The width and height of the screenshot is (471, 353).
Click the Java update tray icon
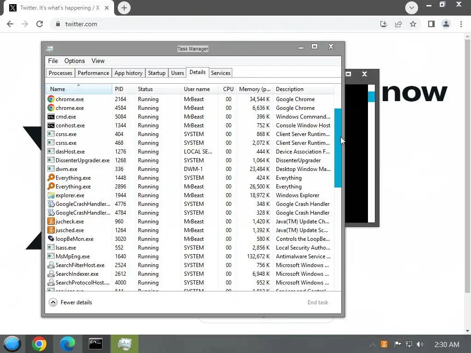tap(384, 344)
